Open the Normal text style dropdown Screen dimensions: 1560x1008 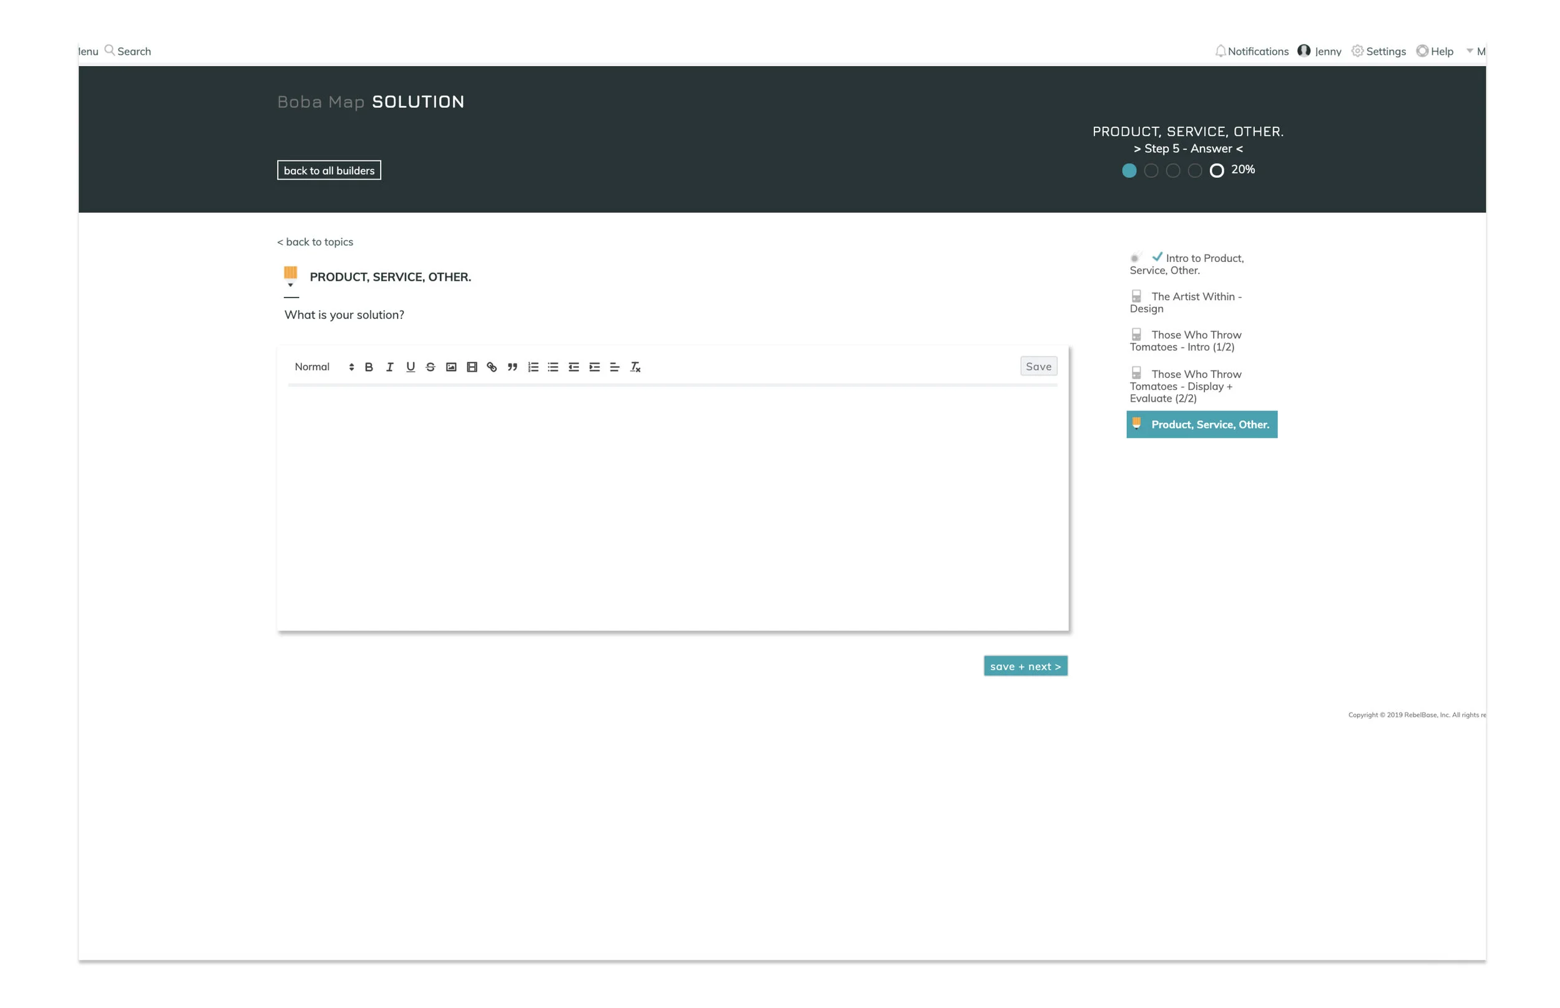click(323, 367)
